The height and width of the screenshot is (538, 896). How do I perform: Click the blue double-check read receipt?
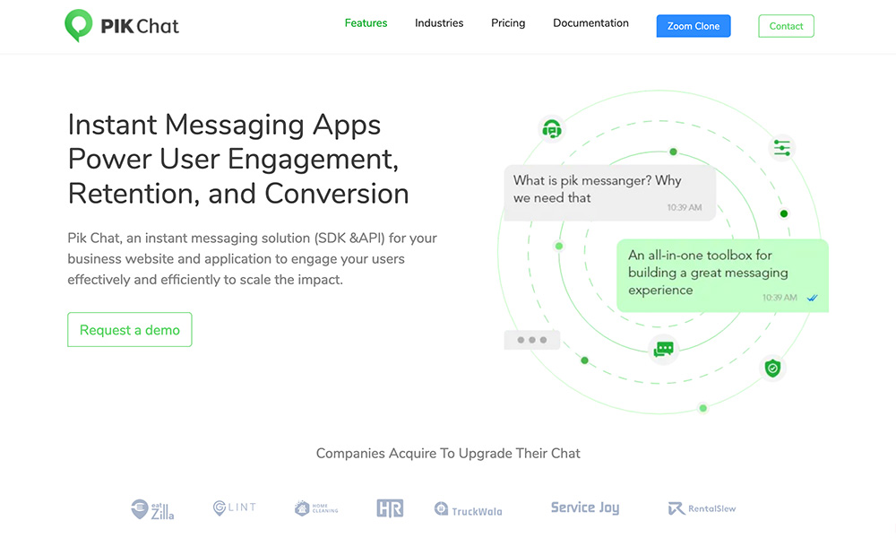click(x=812, y=298)
